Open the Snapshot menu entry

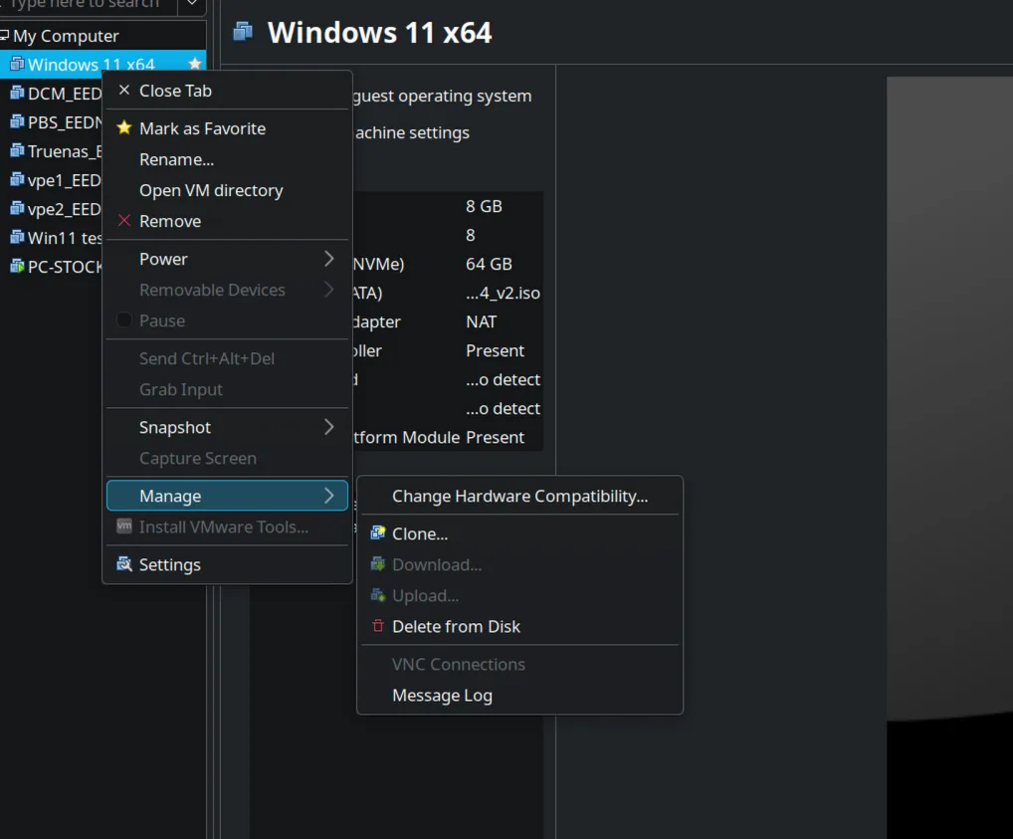tap(228, 427)
